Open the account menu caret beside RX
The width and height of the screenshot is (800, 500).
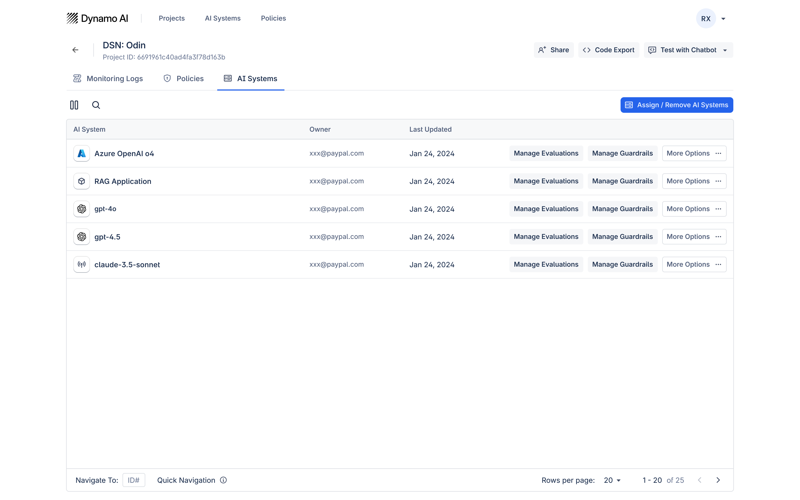click(723, 19)
